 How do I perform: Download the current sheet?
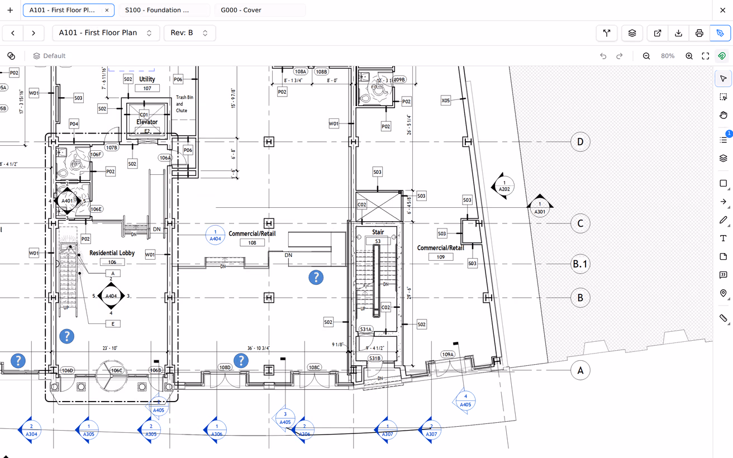pyautogui.click(x=678, y=33)
